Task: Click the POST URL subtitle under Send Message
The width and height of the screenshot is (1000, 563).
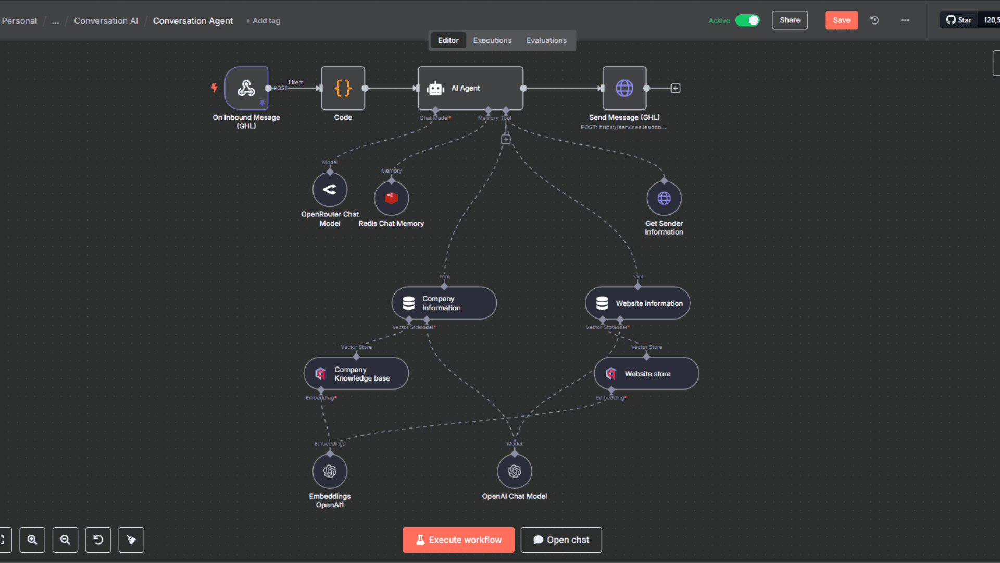Action: (x=623, y=127)
